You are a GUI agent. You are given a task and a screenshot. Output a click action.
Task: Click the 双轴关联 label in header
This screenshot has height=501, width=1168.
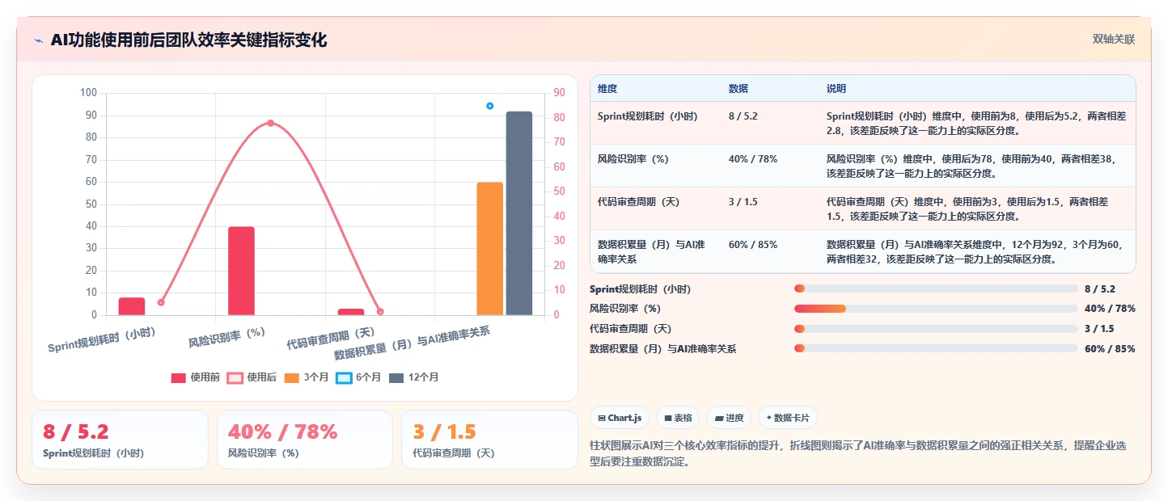click(x=1114, y=39)
